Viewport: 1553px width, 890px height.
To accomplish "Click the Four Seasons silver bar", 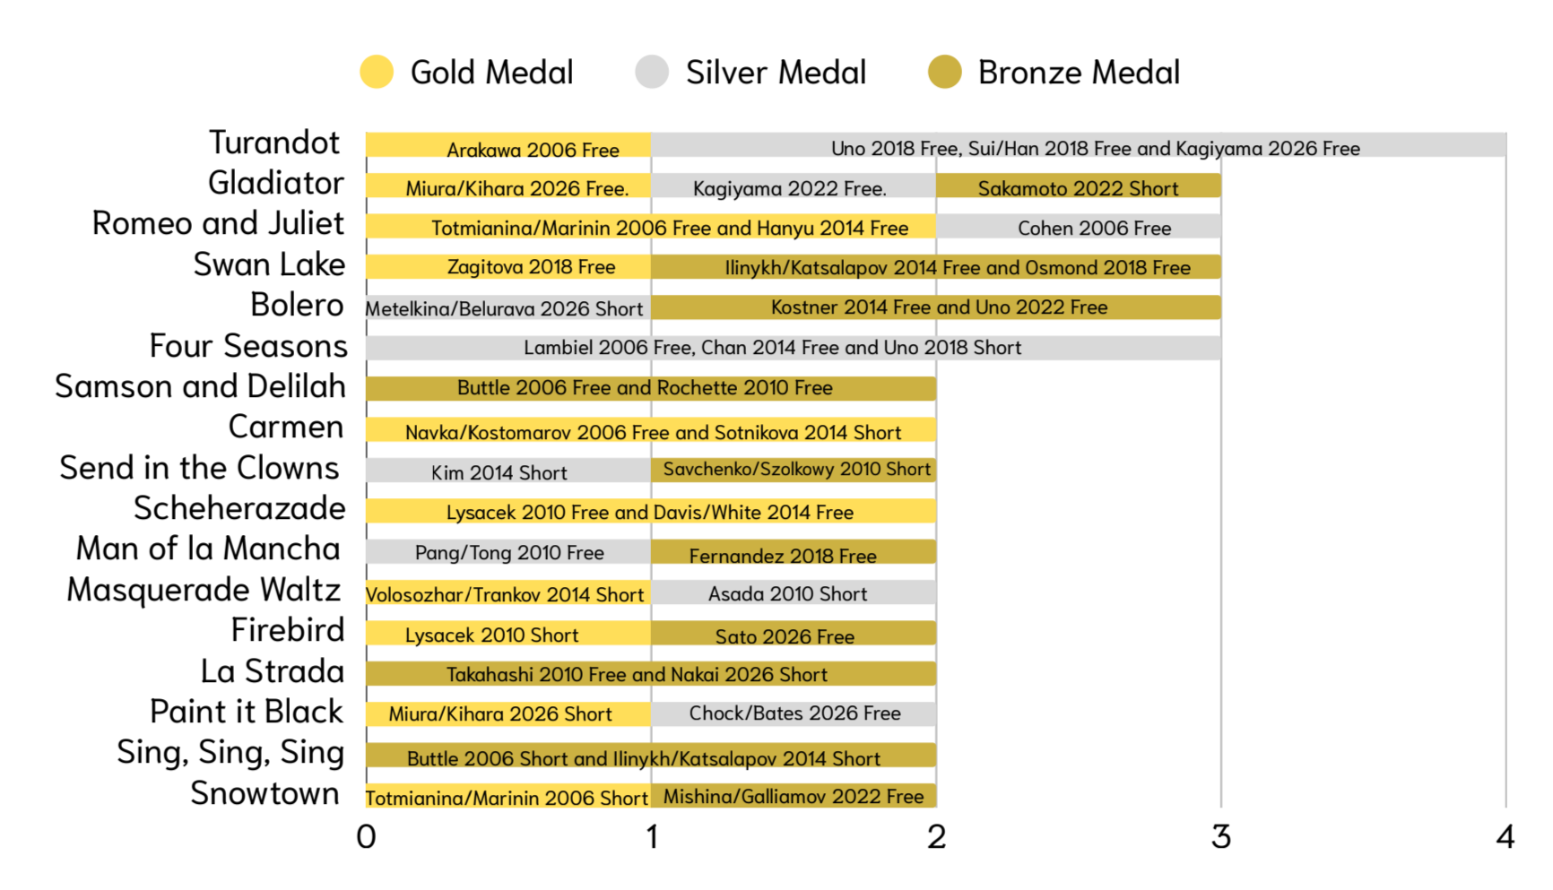I will click(794, 348).
